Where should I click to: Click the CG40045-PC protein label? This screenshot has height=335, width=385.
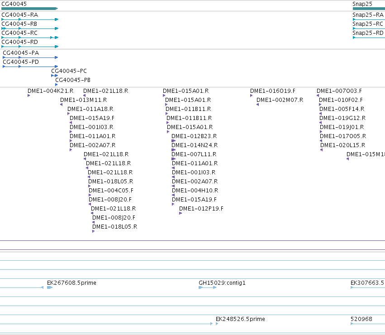coord(69,71)
